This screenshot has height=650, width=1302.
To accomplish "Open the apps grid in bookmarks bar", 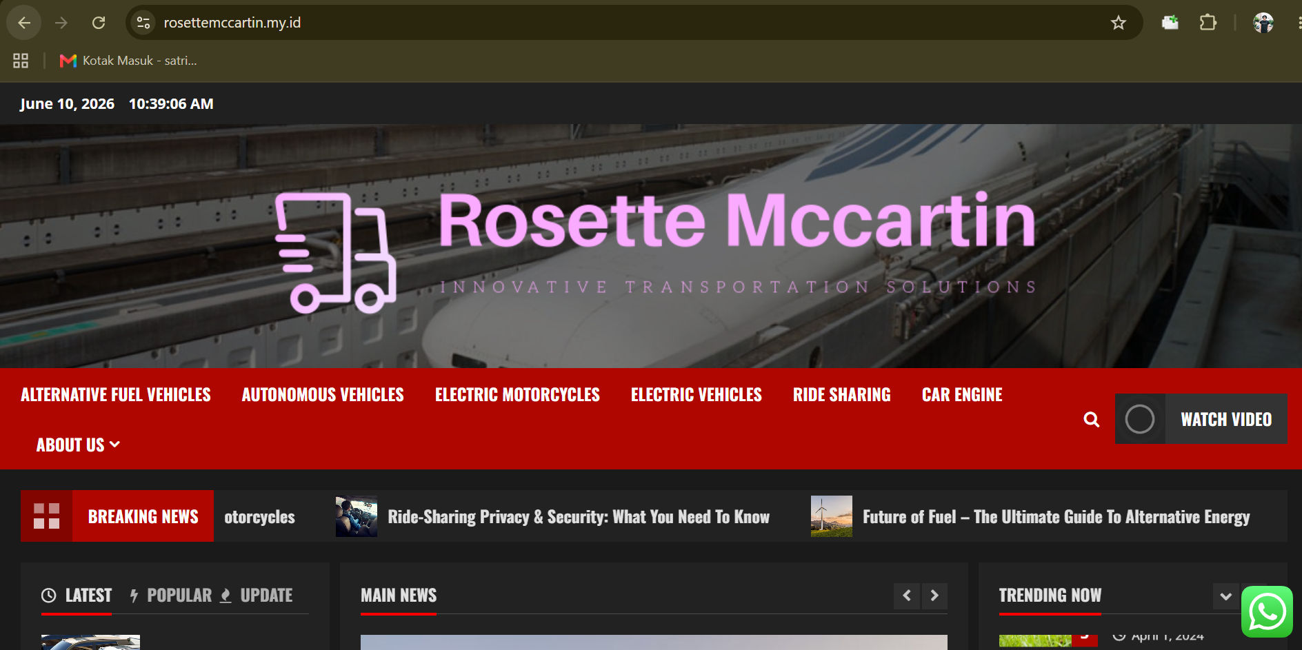I will 21,61.
